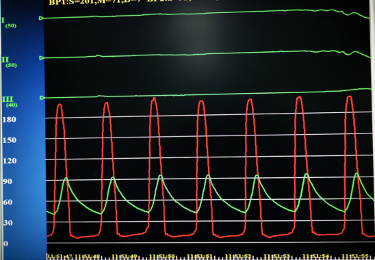The image size is (375, 260).
Task: Select the 150 pressure scale label
Action: [x=10, y=140]
